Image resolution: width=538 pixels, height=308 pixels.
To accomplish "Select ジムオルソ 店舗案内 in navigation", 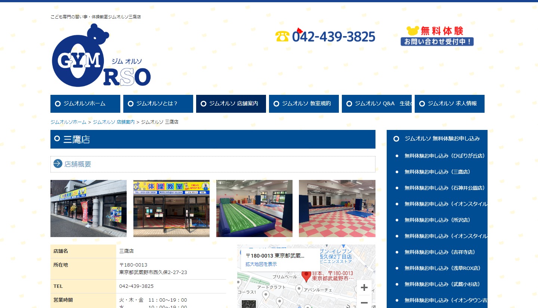I will (231, 104).
